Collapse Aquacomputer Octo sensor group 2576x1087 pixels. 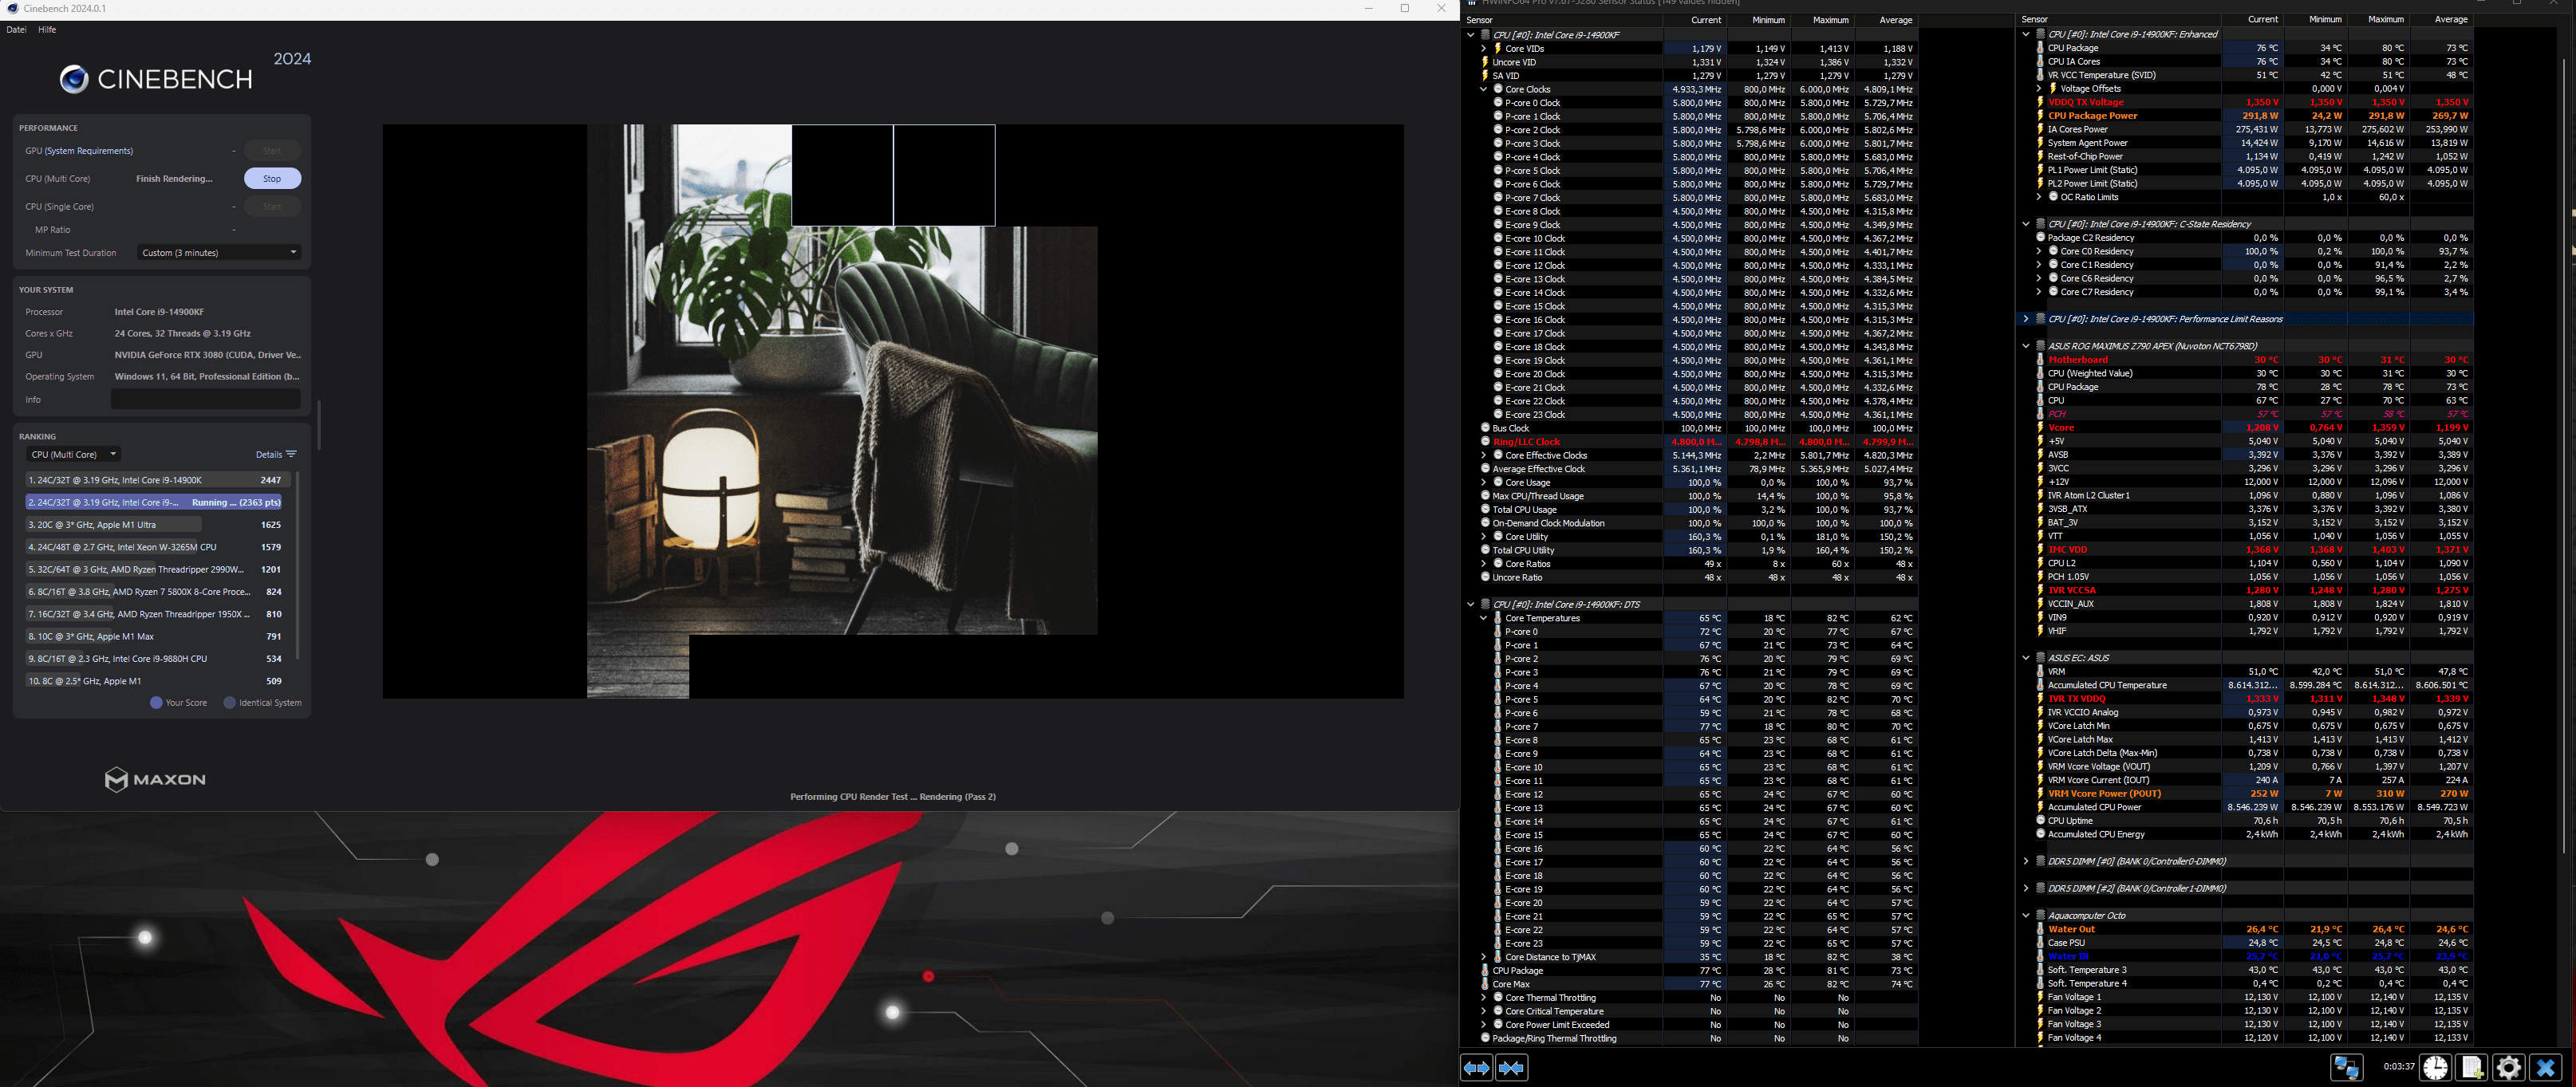pos(2026,915)
